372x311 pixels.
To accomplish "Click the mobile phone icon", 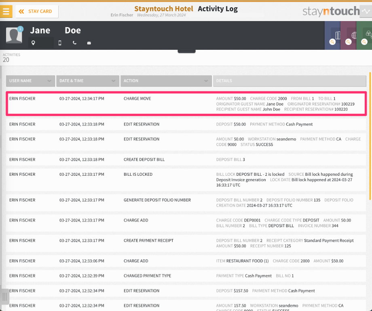I will point(60,43).
